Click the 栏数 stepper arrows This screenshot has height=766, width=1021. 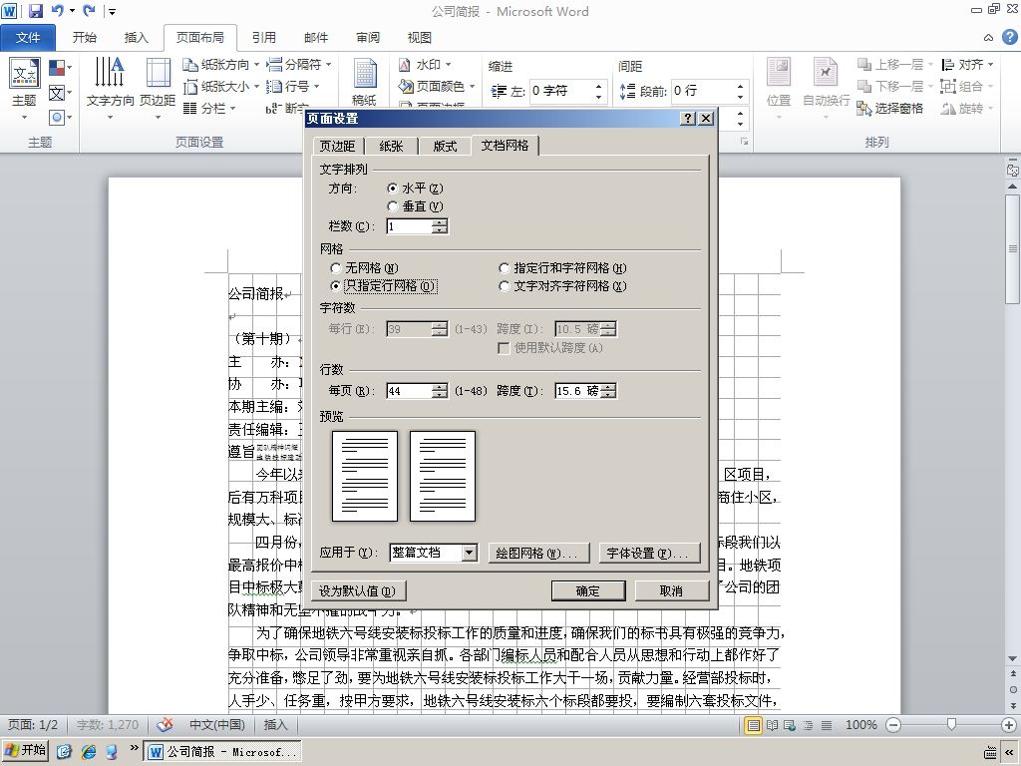click(440, 226)
